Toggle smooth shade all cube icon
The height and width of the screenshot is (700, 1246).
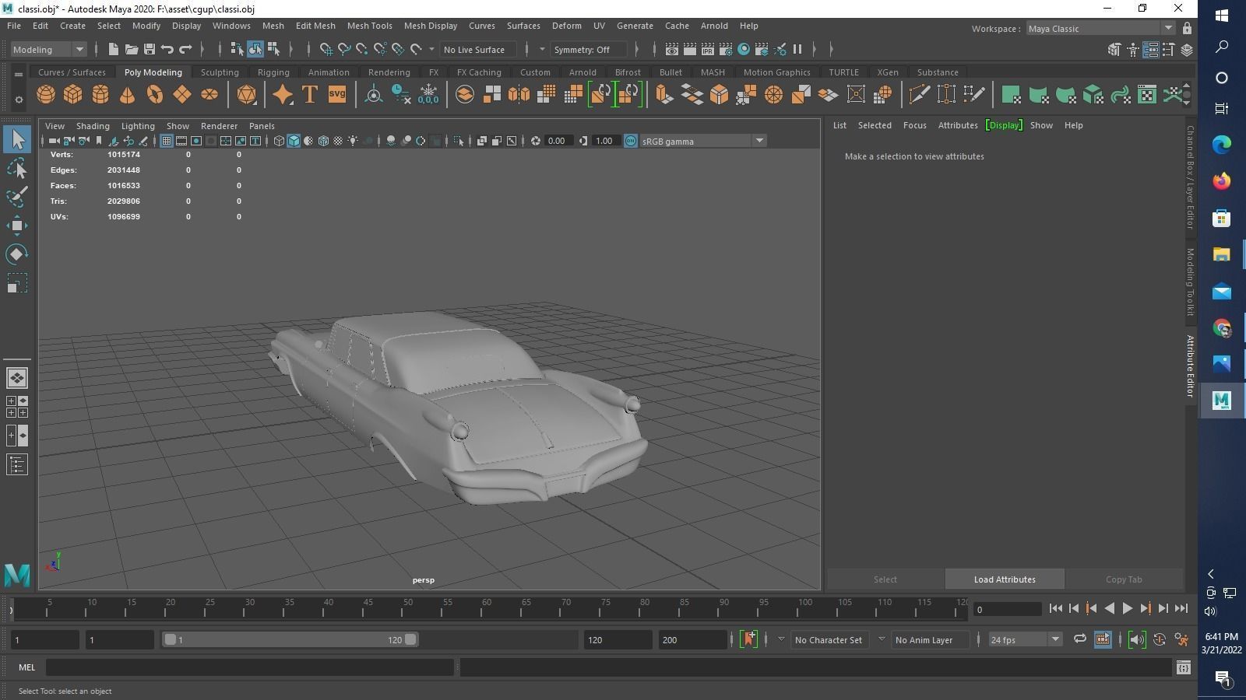[x=294, y=141]
